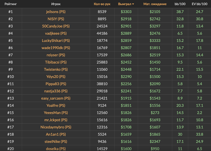The width and height of the screenshot is (211, 151).
Task: Select YeeesMan (PS) player link
Action: [x=56, y=113]
